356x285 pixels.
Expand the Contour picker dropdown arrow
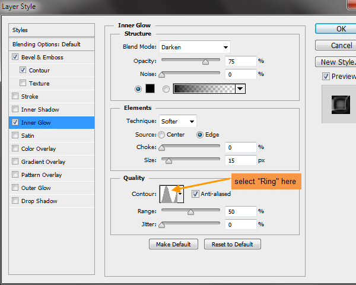(180, 194)
